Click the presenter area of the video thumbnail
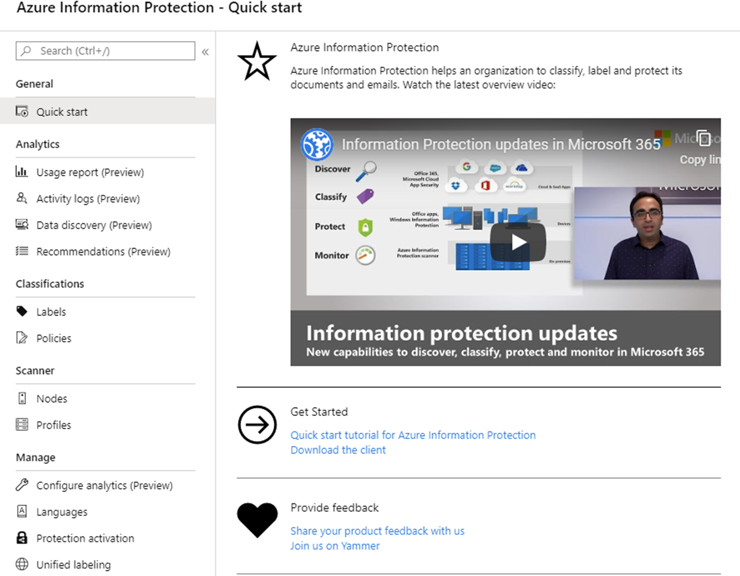 647,233
